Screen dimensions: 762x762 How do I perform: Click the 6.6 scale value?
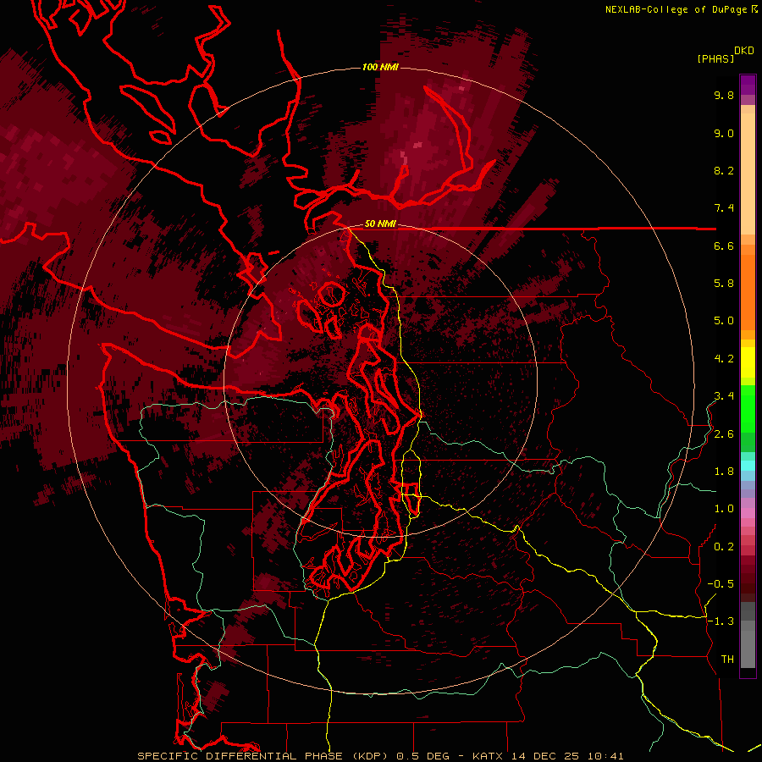pyautogui.click(x=724, y=246)
